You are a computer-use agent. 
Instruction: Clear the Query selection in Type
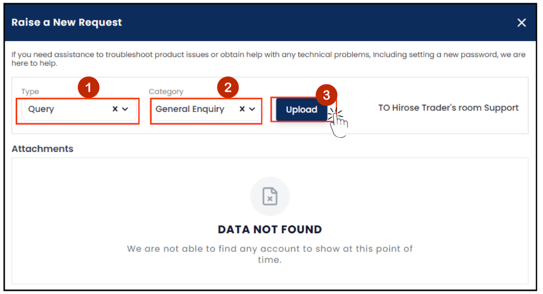[x=115, y=109]
